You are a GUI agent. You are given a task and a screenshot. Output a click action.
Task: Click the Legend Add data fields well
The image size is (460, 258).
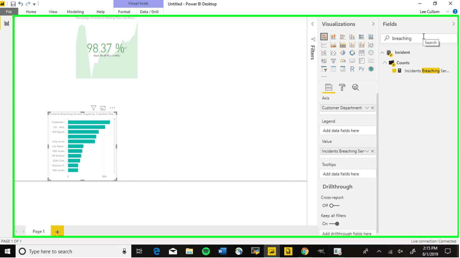point(348,130)
